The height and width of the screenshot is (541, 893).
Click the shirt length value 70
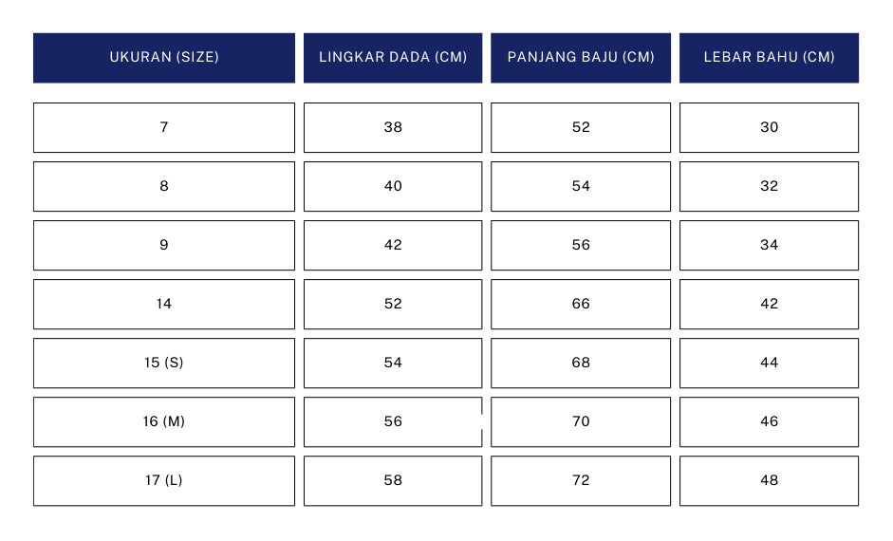[x=581, y=421]
